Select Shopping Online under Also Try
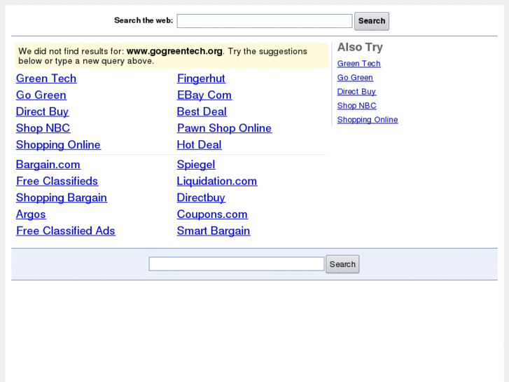 pos(368,120)
